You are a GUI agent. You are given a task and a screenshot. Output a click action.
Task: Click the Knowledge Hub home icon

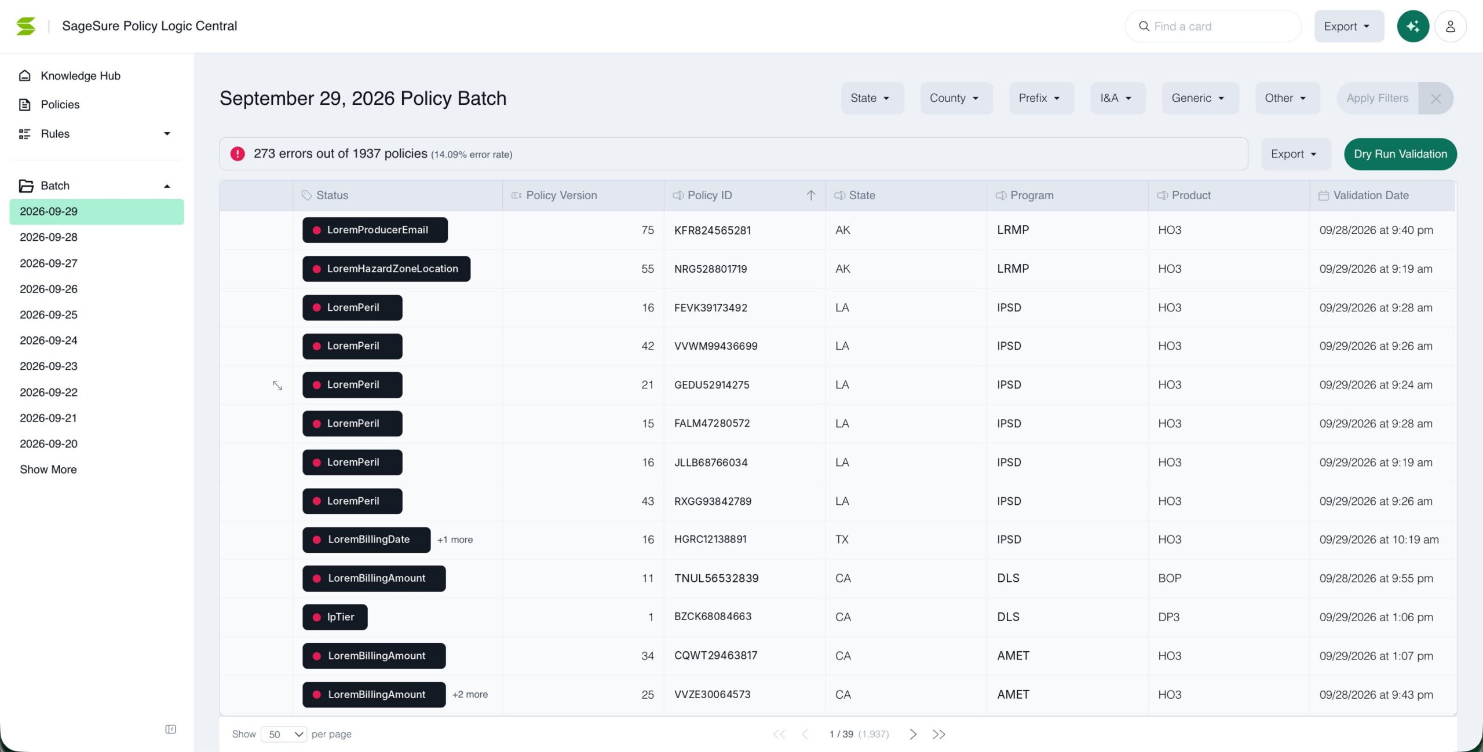[24, 76]
